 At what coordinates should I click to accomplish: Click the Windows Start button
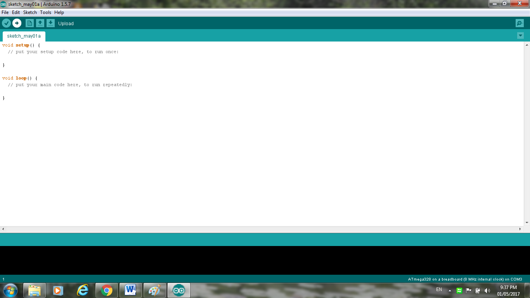coord(10,290)
